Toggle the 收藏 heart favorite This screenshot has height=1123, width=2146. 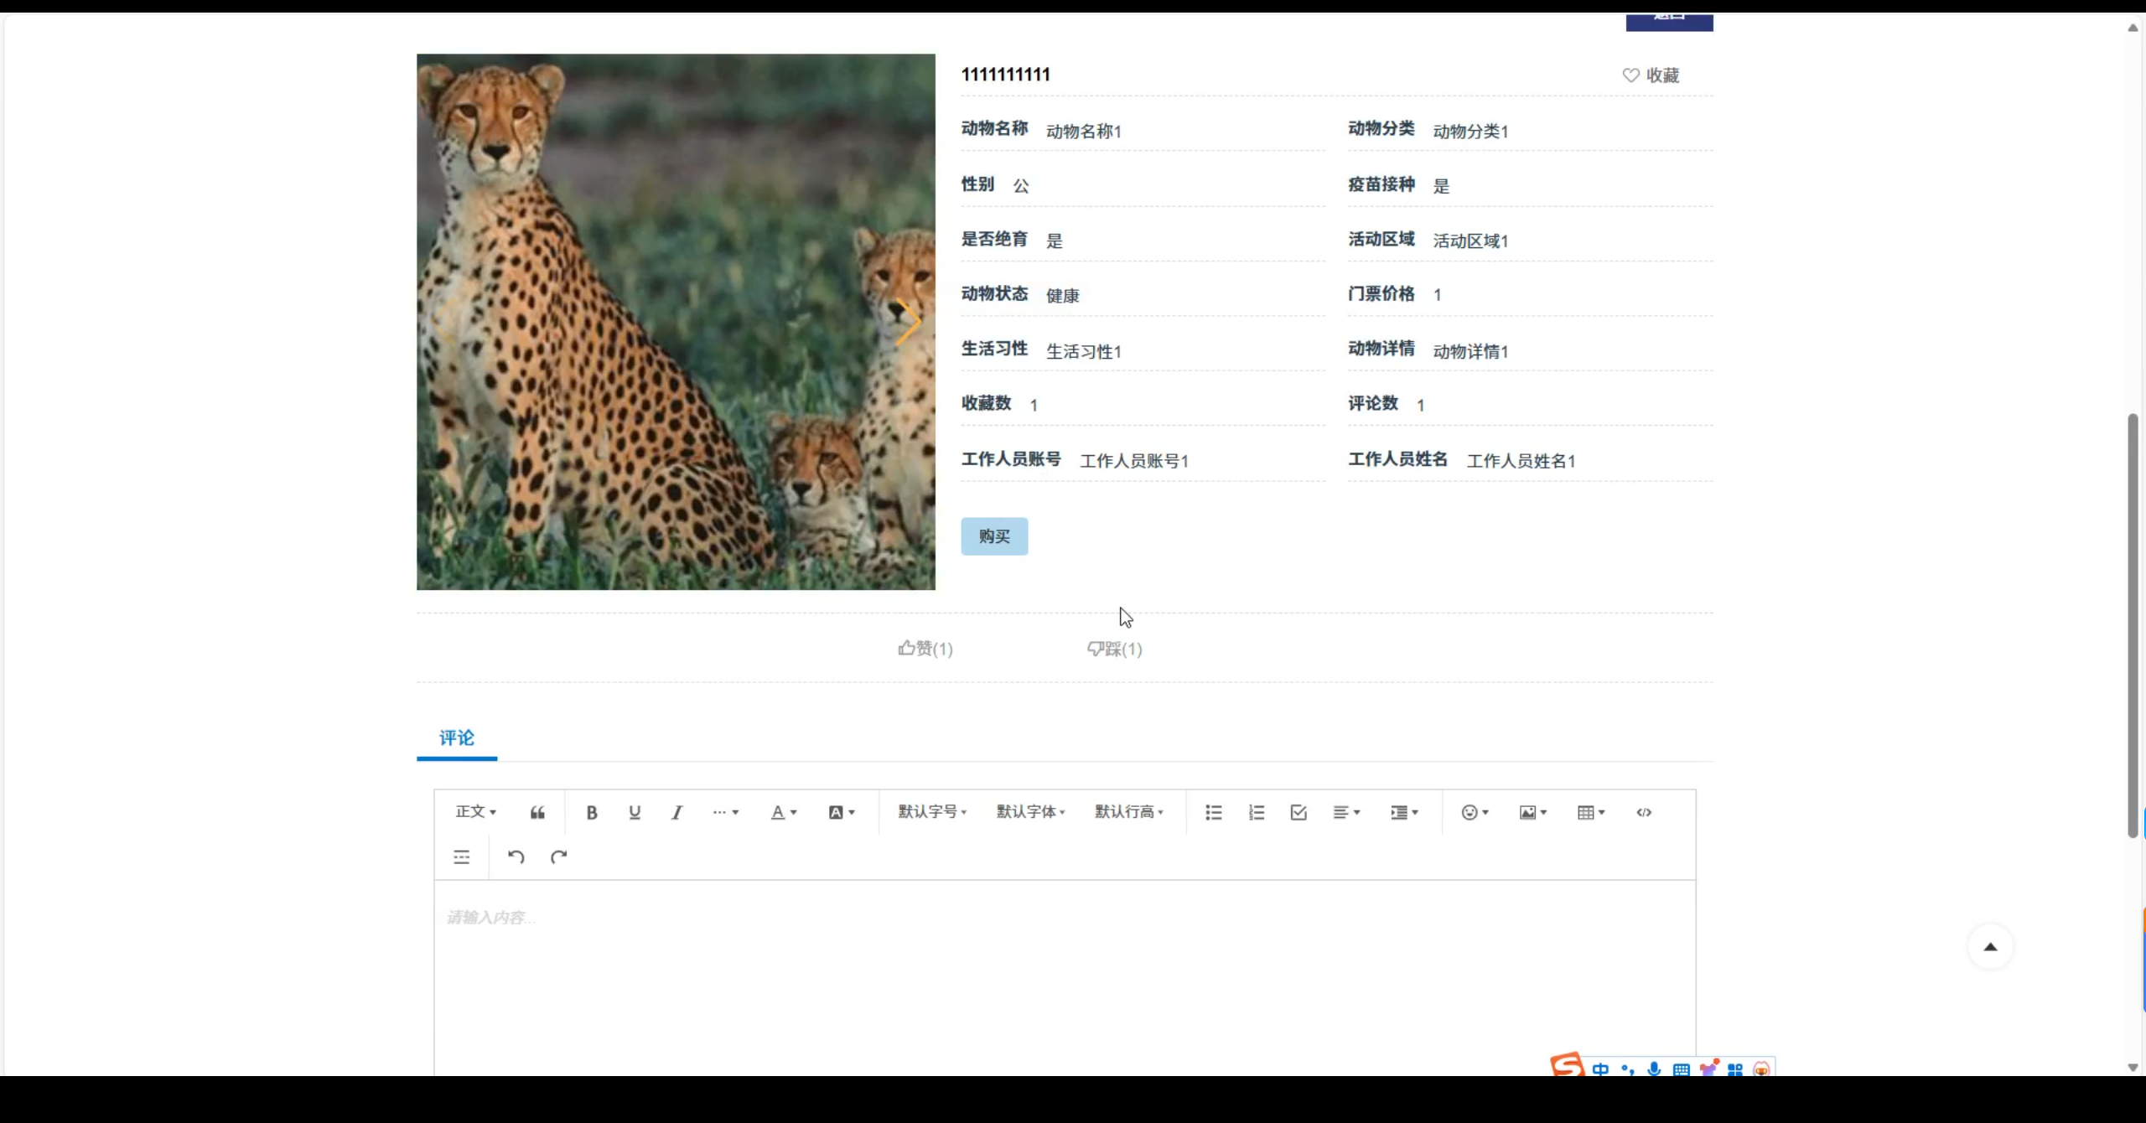pyautogui.click(x=1650, y=75)
